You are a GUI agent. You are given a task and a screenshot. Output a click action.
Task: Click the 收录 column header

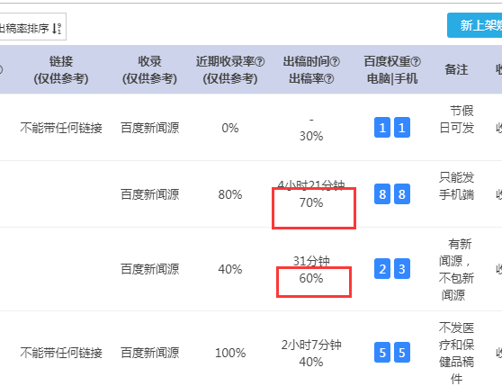[150, 70]
